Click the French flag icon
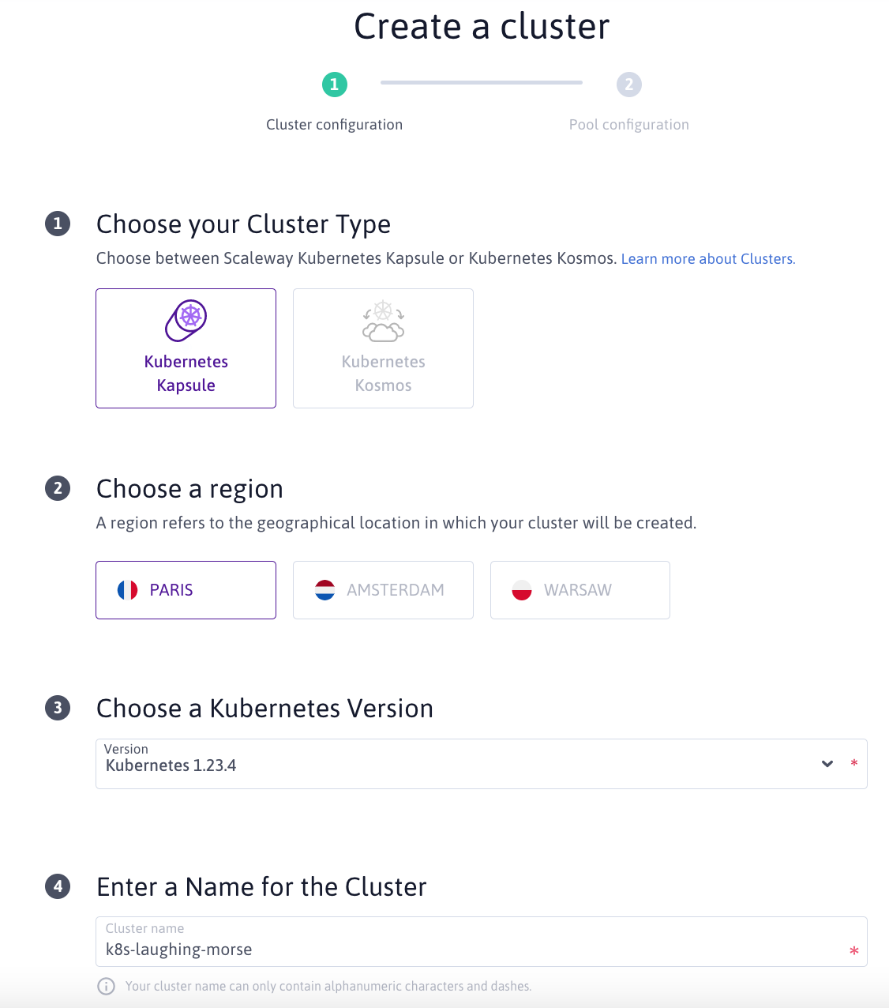 pyautogui.click(x=127, y=590)
